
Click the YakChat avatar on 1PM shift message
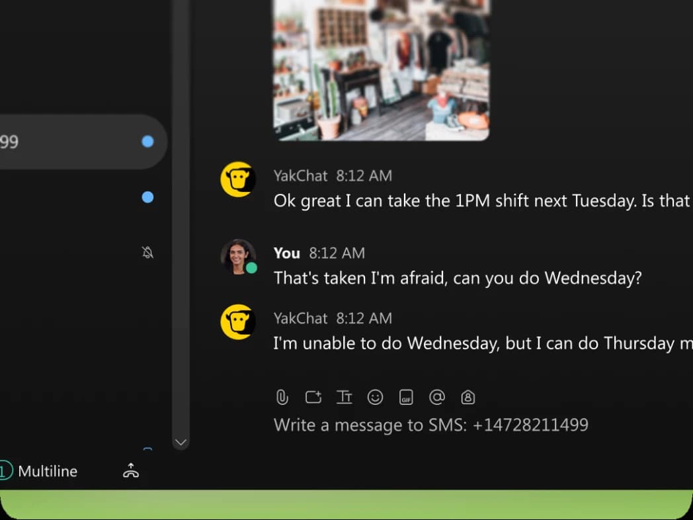[x=238, y=179]
